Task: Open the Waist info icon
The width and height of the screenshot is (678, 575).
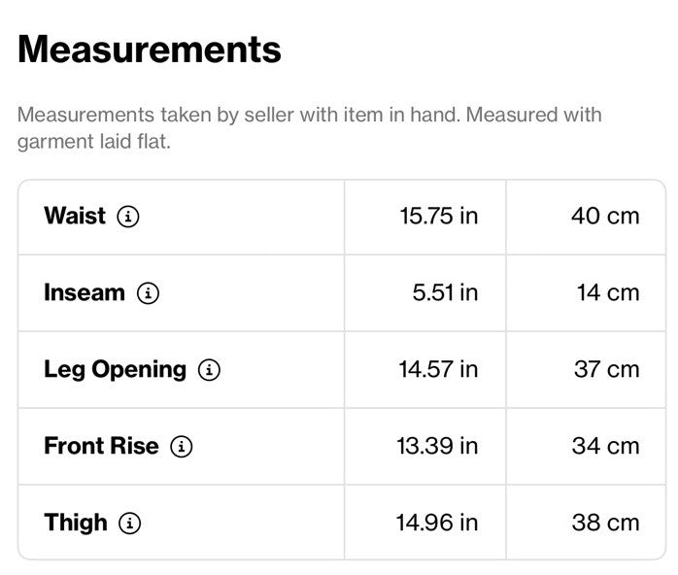Action: [128, 217]
